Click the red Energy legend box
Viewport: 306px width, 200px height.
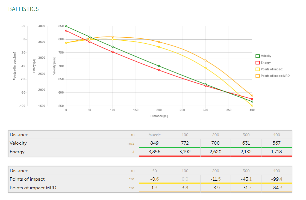pyautogui.click(x=257, y=63)
